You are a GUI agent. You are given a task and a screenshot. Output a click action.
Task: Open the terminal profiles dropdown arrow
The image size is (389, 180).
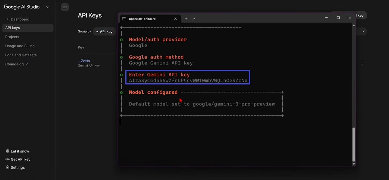[194, 19]
